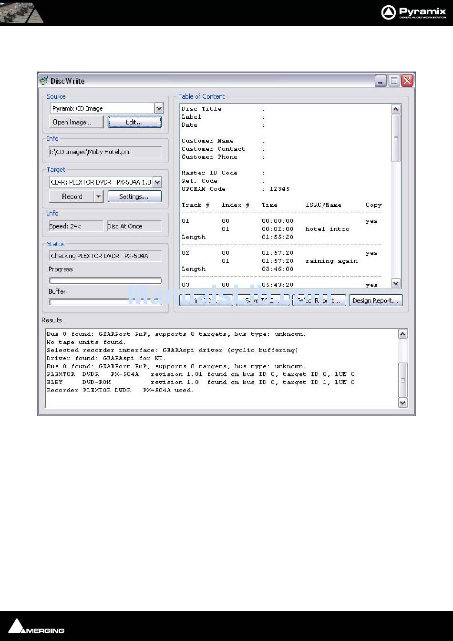Expand the Target recorder dropdown, PLEXTOR DVDR

coord(157,182)
